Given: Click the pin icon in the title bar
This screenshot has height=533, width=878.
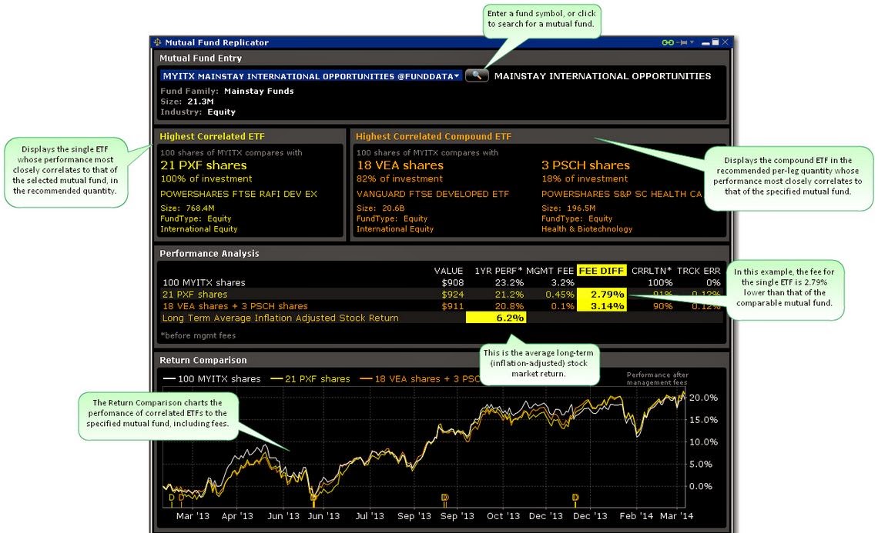Looking at the screenshot, I should 682,42.
